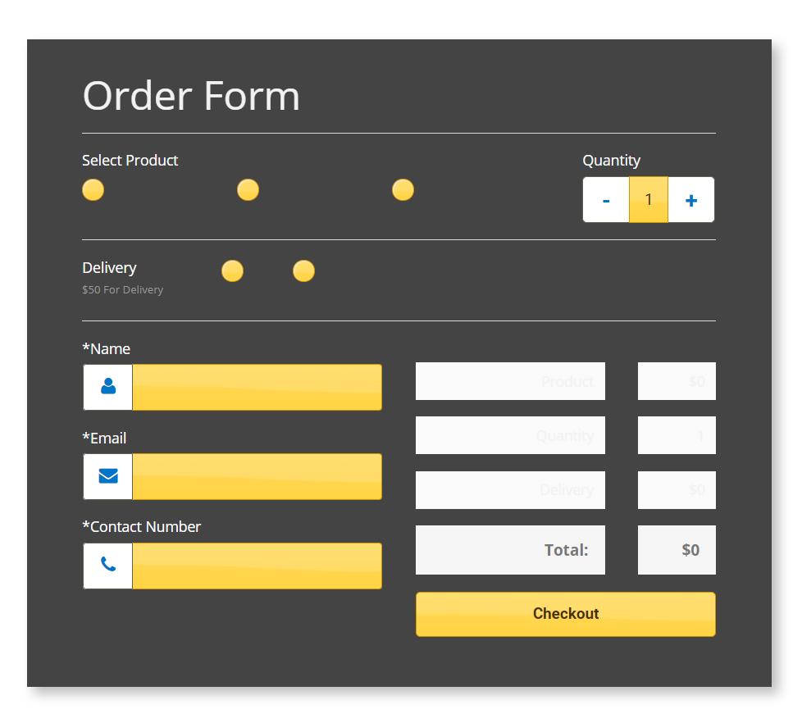Click the plus icon to increase quantity
This screenshot has width=802, height=709.
(691, 199)
